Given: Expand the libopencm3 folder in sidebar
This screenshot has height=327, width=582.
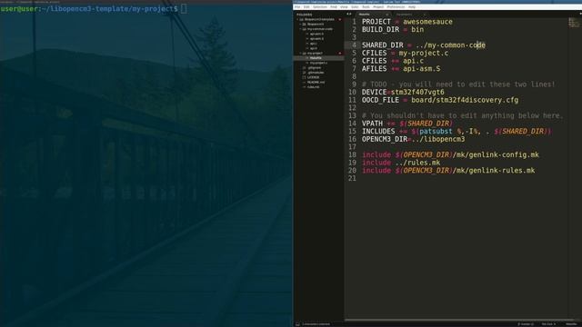Looking at the screenshot, I should 300,25.
